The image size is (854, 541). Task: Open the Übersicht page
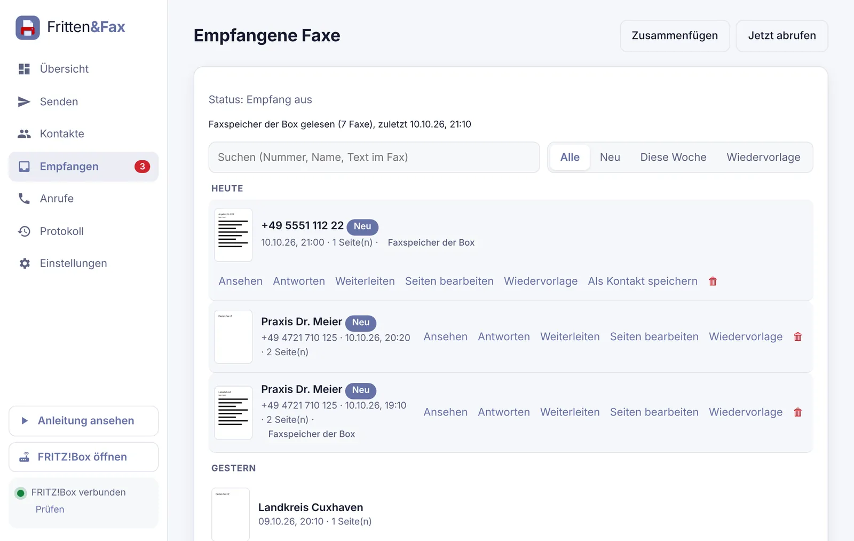(84, 69)
